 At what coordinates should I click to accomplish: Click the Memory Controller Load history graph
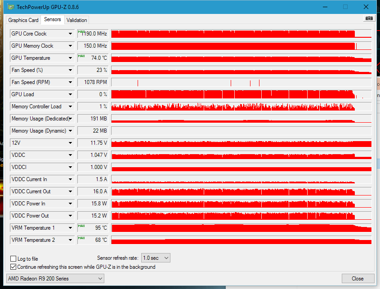tap(241, 107)
